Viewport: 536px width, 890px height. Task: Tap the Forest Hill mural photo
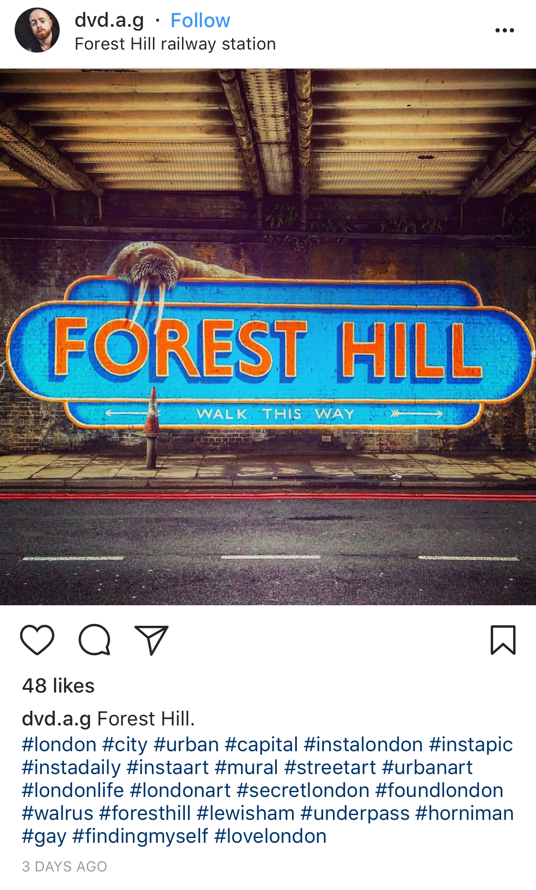(x=268, y=337)
